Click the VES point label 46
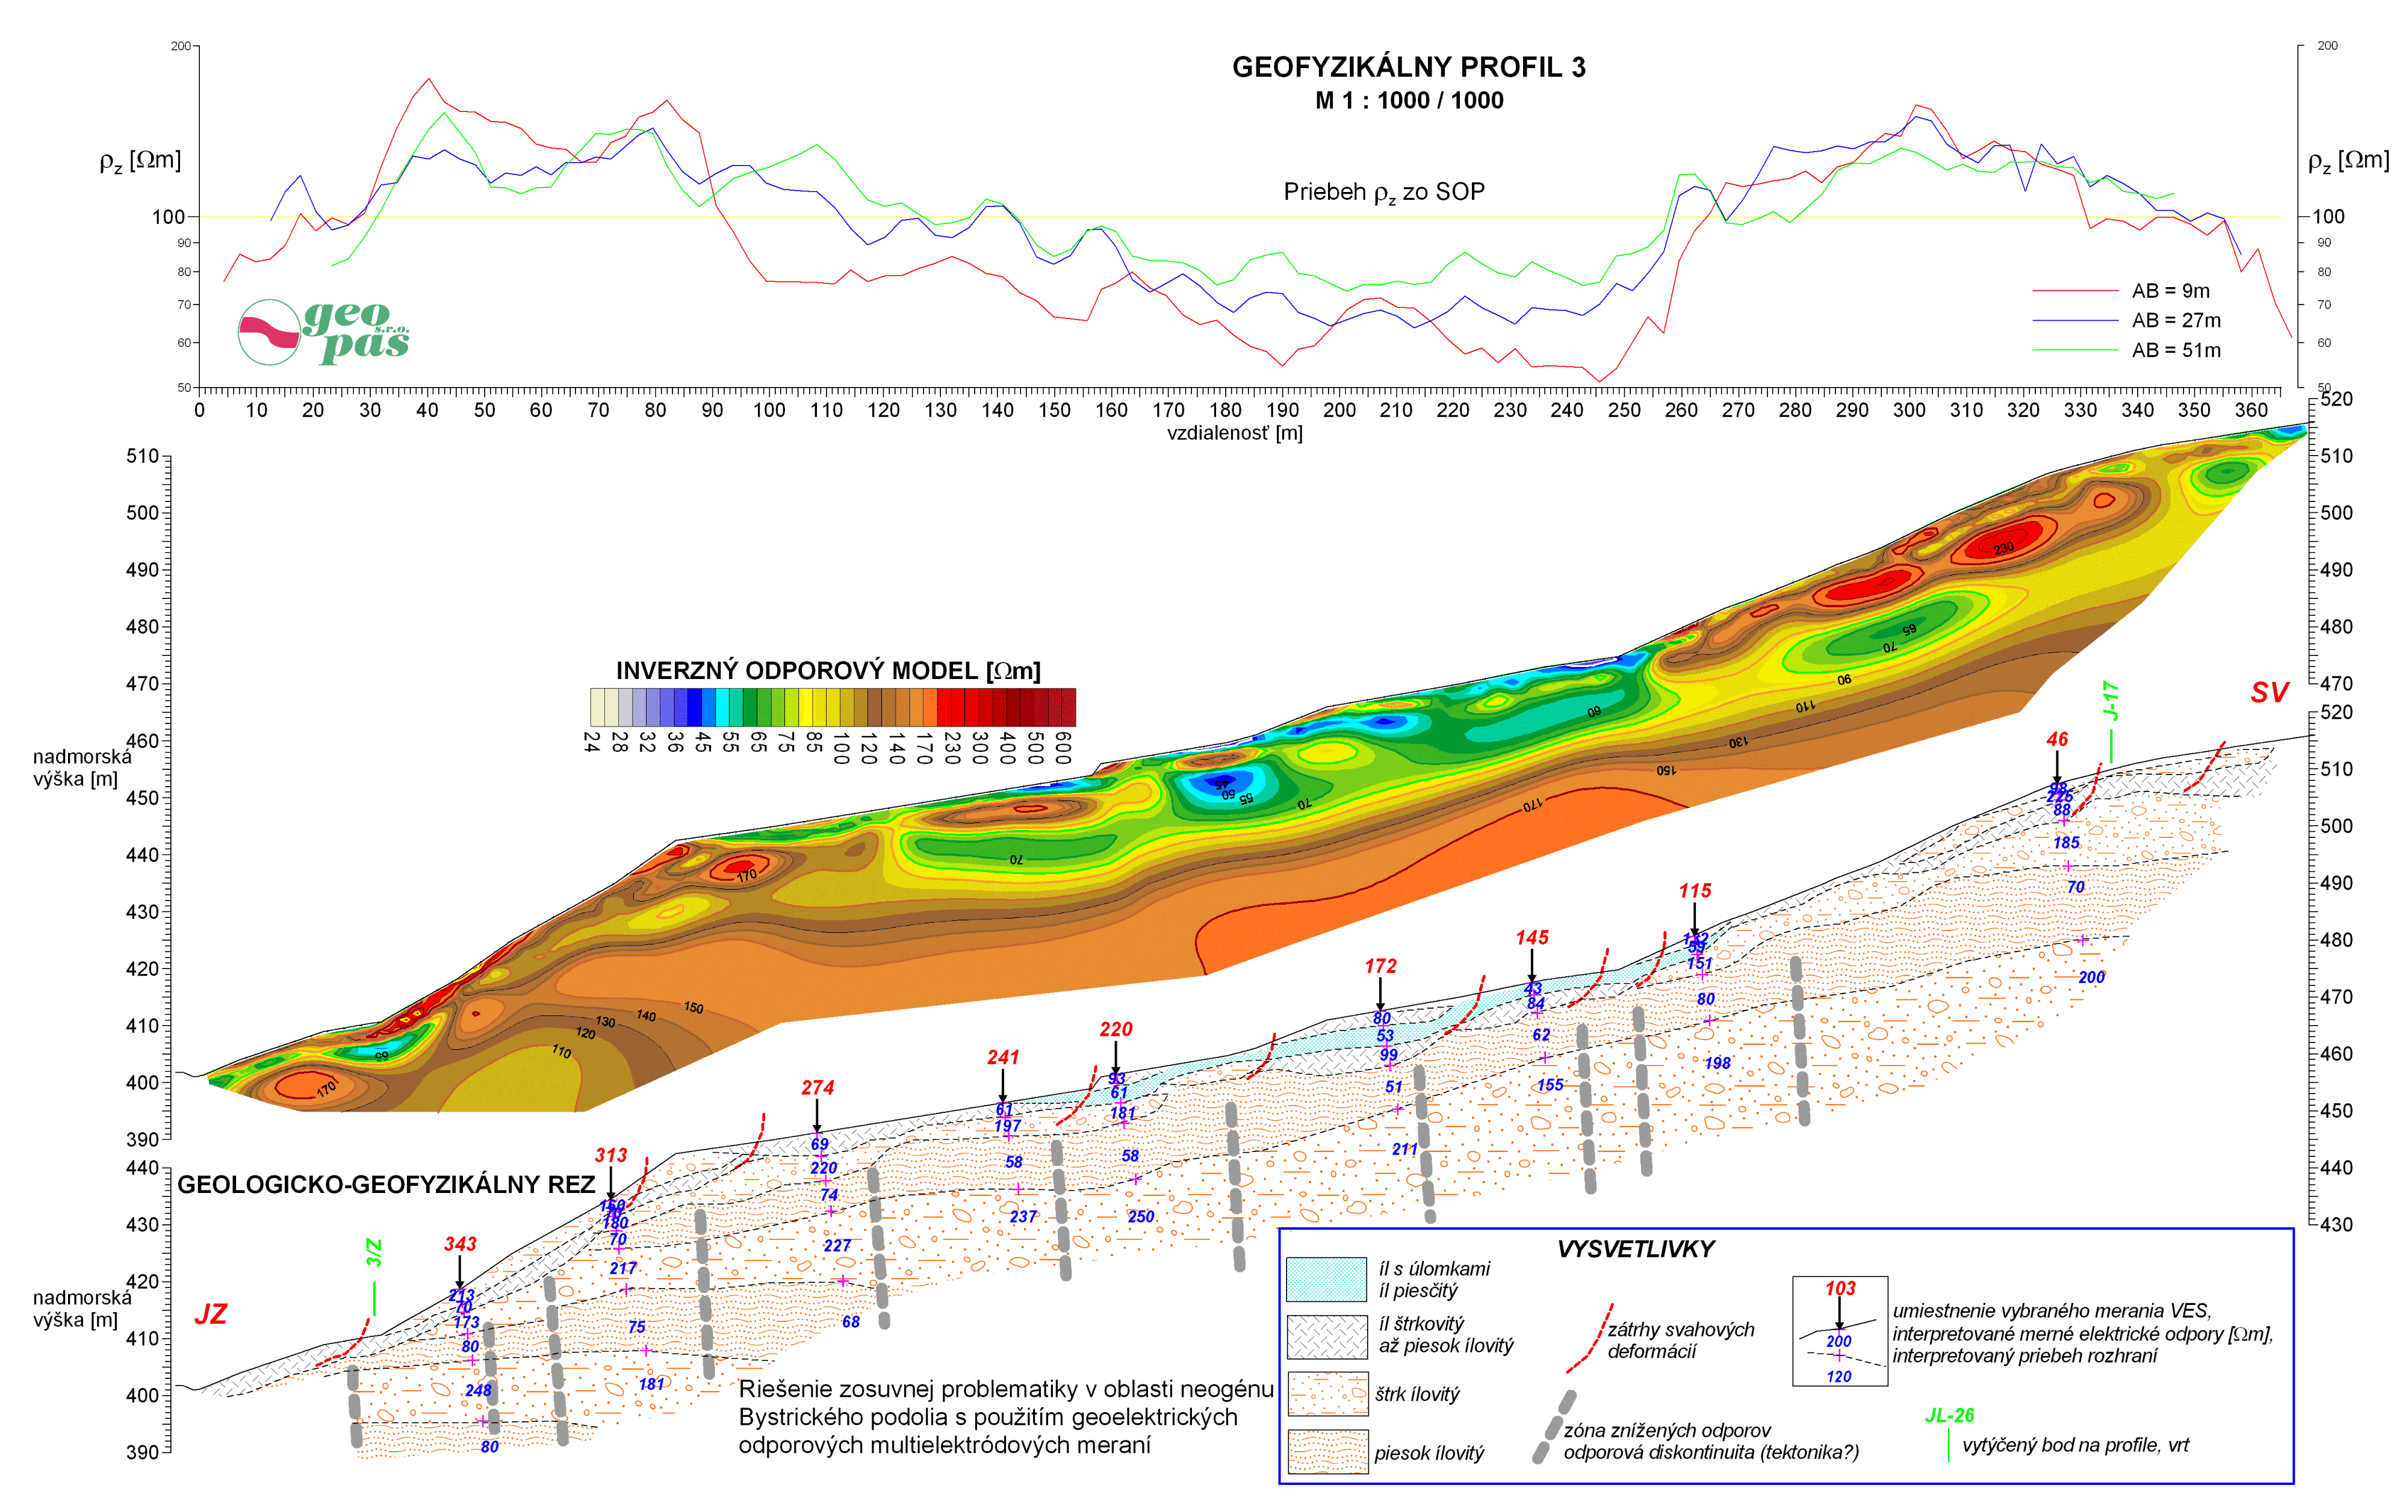Image resolution: width=2408 pixels, height=1512 pixels. [2057, 739]
